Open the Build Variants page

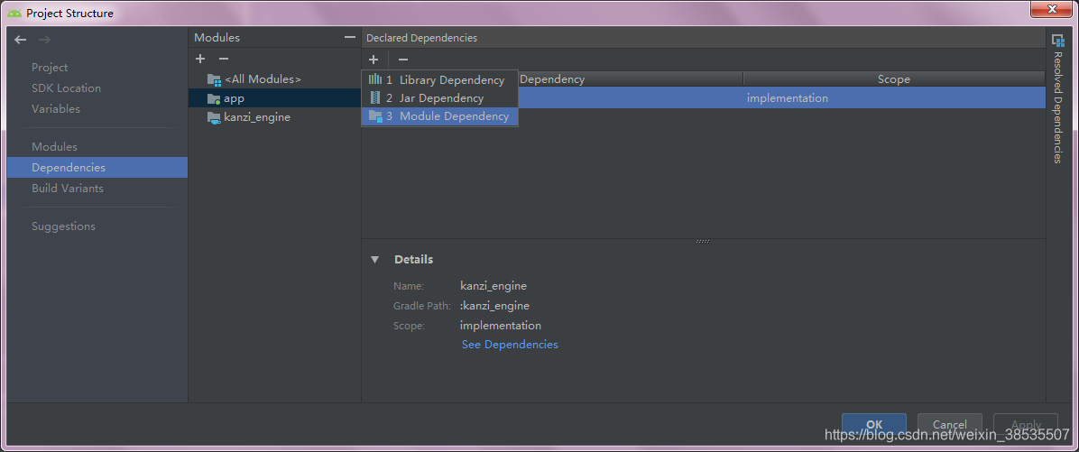pos(68,188)
